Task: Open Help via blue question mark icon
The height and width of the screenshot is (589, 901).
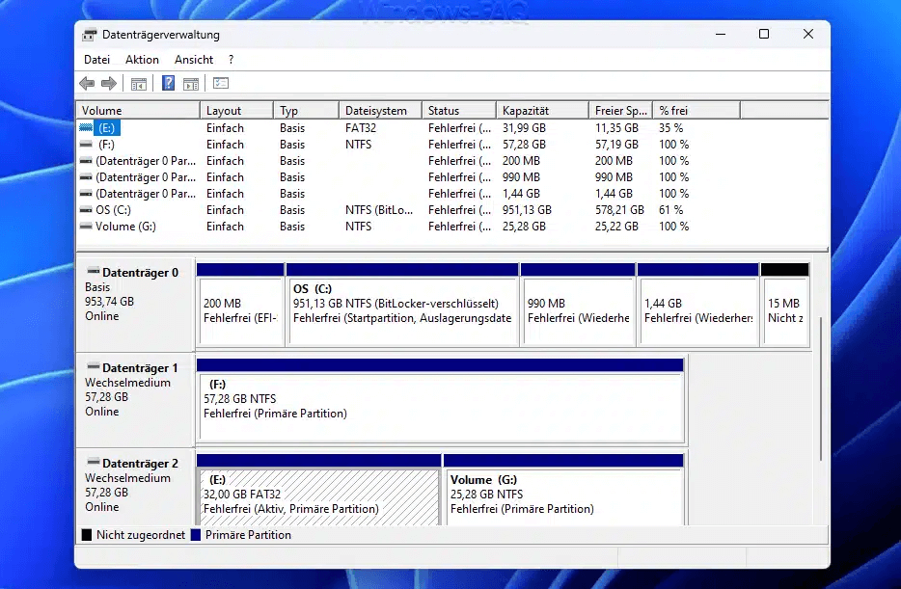Action: tap(168, 84)
